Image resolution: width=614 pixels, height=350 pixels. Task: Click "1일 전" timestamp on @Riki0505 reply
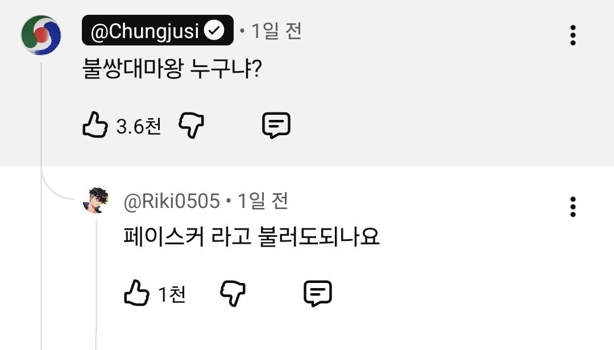pyautogui.click(x=263, y=201)
